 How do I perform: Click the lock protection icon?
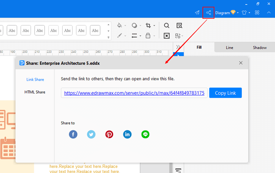coord(148,36)
